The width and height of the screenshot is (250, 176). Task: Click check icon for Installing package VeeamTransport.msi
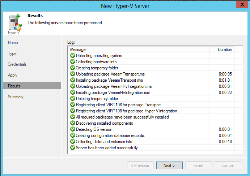click(73, 80)
